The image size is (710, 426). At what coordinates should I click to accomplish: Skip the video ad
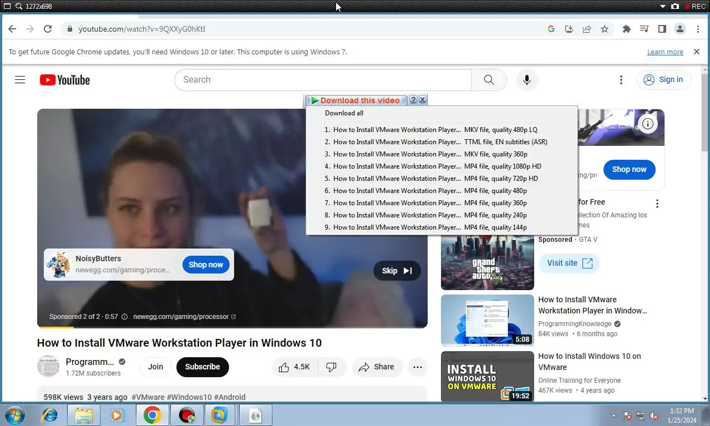(x=397, y=271)
